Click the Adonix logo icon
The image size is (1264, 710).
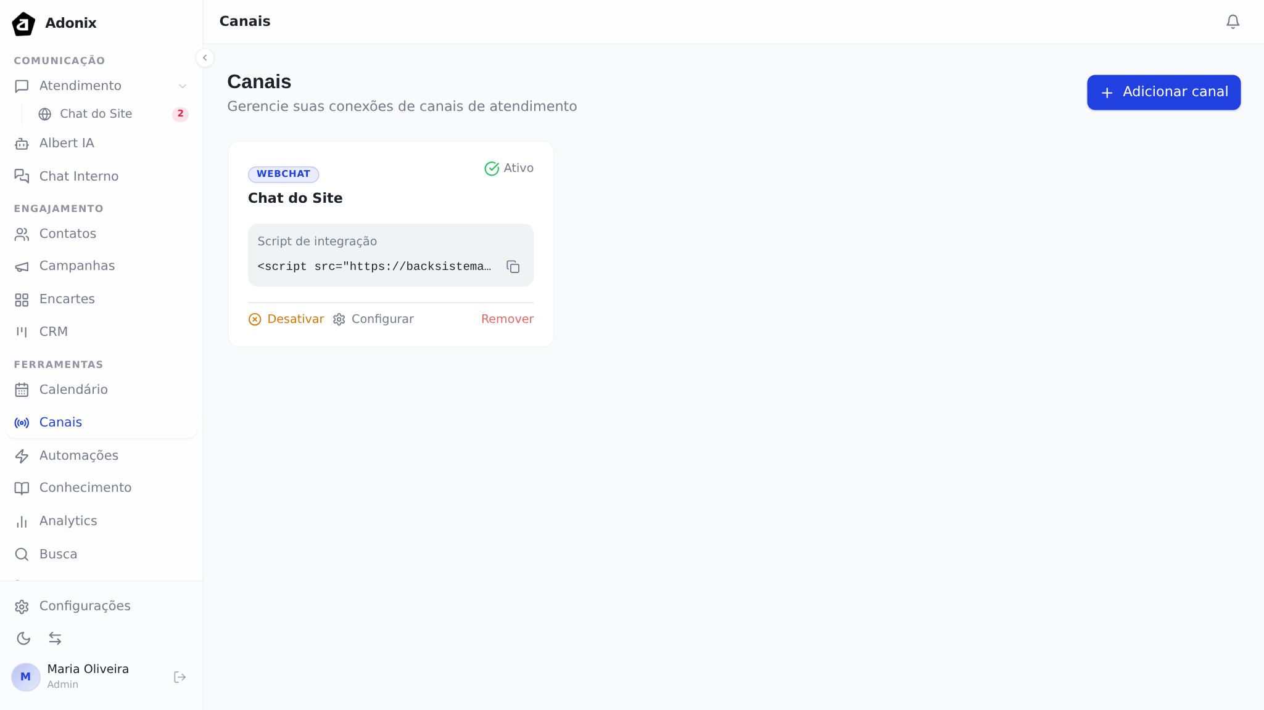point(23,23)
